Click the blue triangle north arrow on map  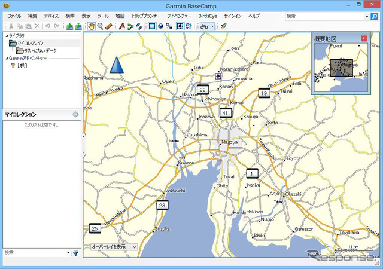tap(117, 65)
